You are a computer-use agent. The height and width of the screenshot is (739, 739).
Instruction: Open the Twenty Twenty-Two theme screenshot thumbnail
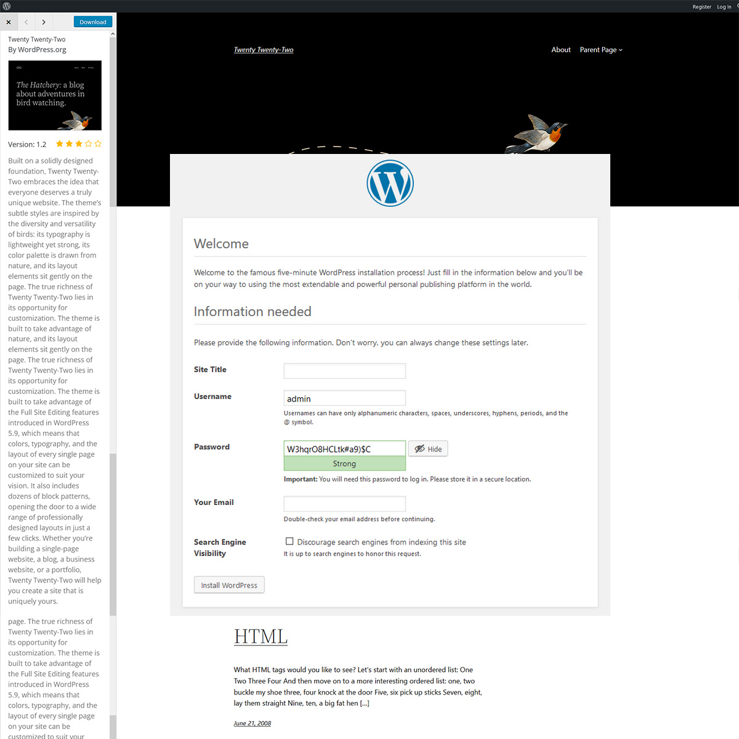[55, 95]
